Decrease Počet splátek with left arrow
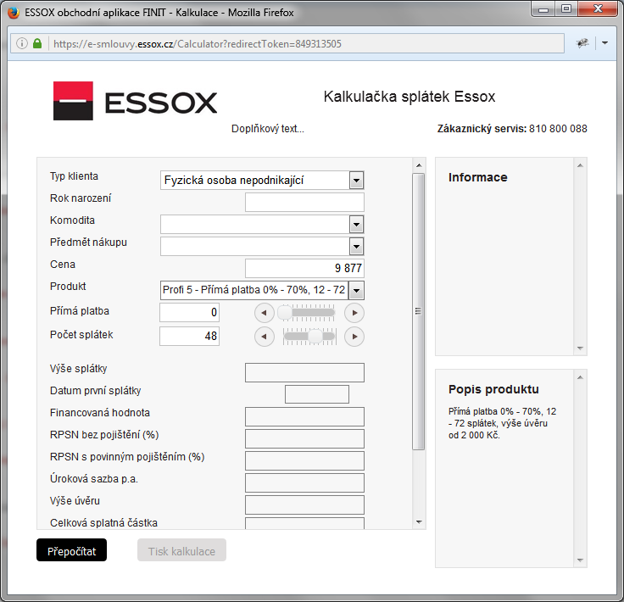 point(265,337)
